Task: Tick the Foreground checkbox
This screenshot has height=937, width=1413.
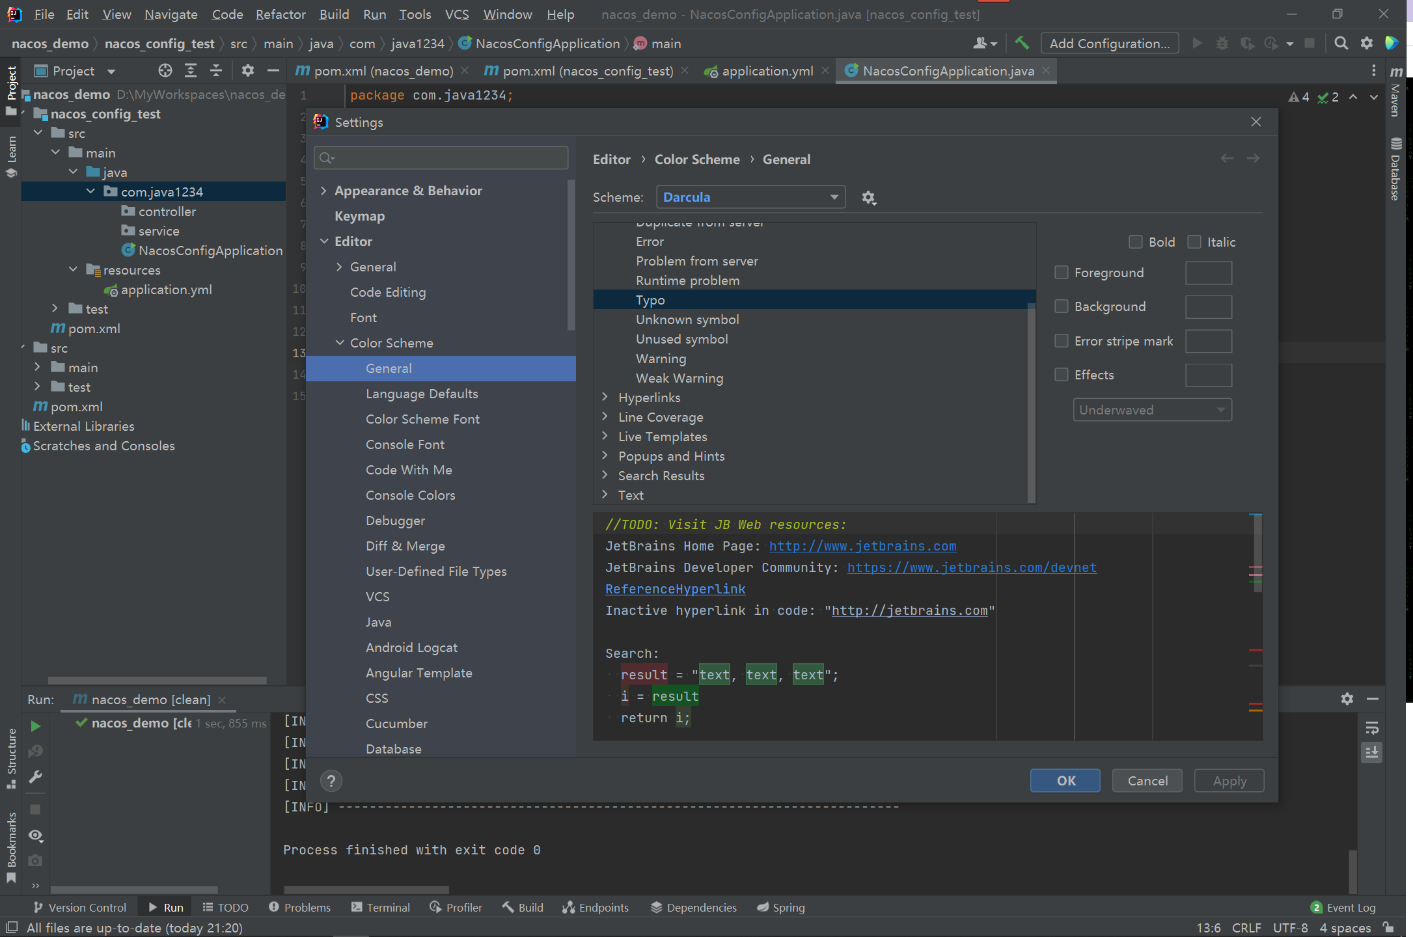Action: coord(1062,273)
